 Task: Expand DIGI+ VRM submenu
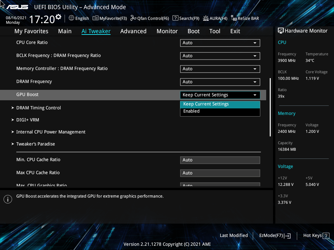click(x=25, y=120)
